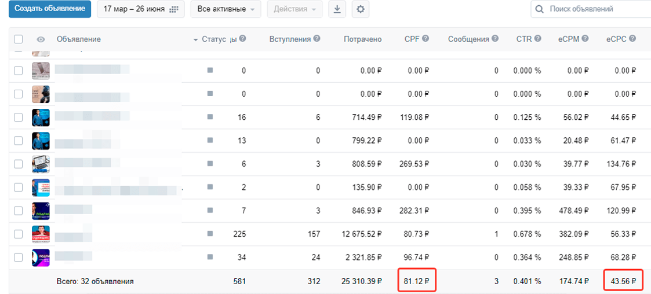Click the download export icon

(x=337, y=9)
